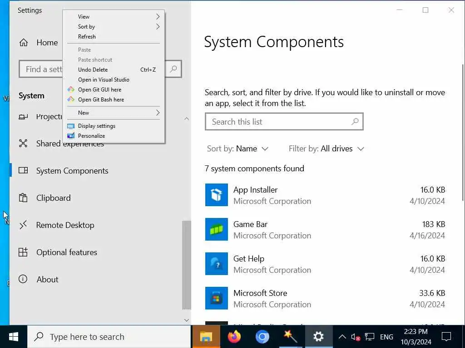Click the Home house icon

pos(24,43)
